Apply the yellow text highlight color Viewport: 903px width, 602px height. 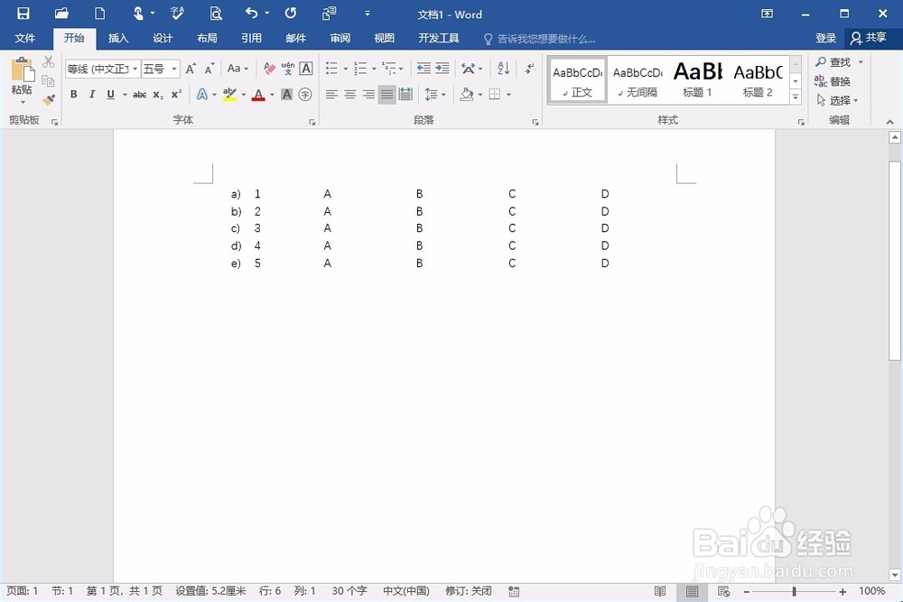(229, 95)
